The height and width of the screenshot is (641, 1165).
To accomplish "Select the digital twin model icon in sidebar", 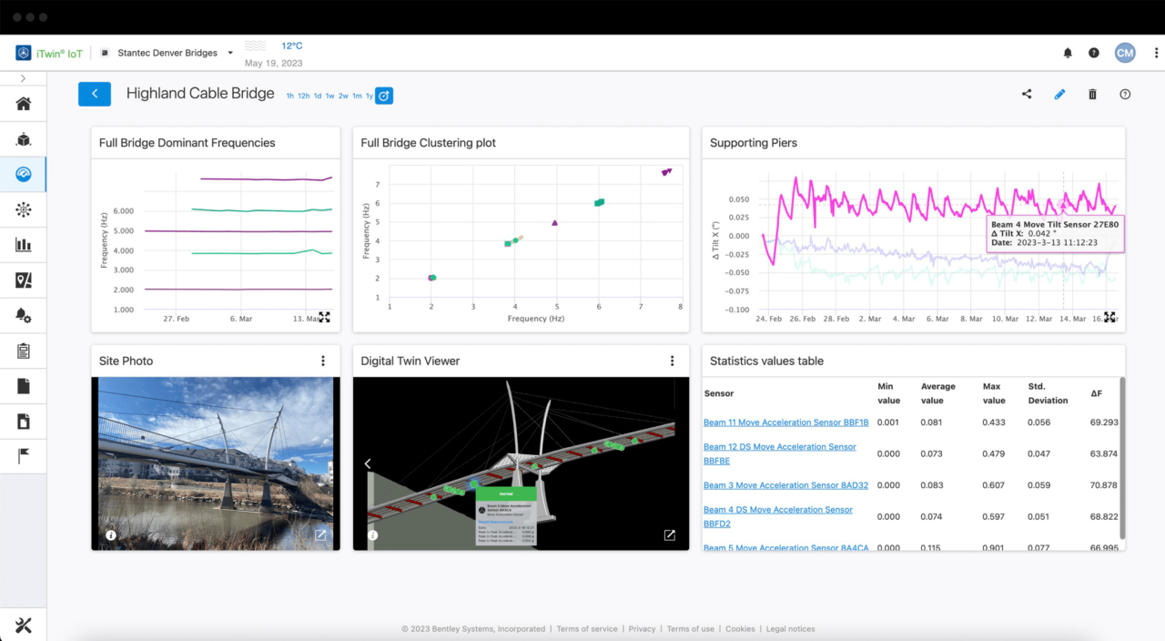I will pos(23,138).
